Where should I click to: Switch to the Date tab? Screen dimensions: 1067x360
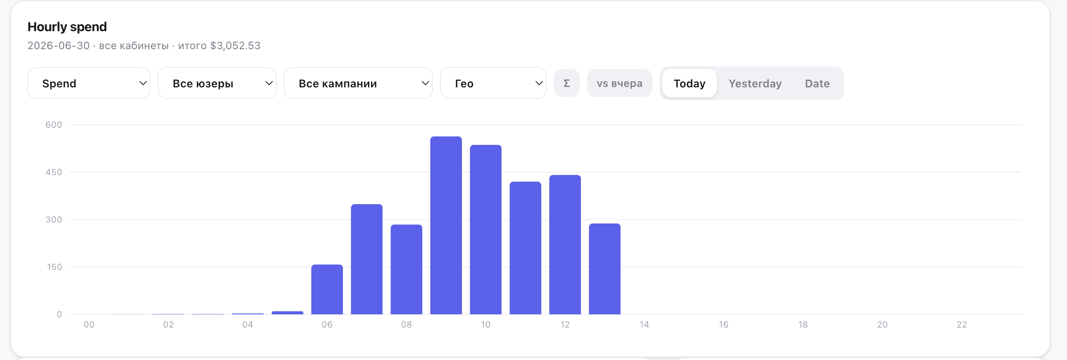tap(817, 83)
